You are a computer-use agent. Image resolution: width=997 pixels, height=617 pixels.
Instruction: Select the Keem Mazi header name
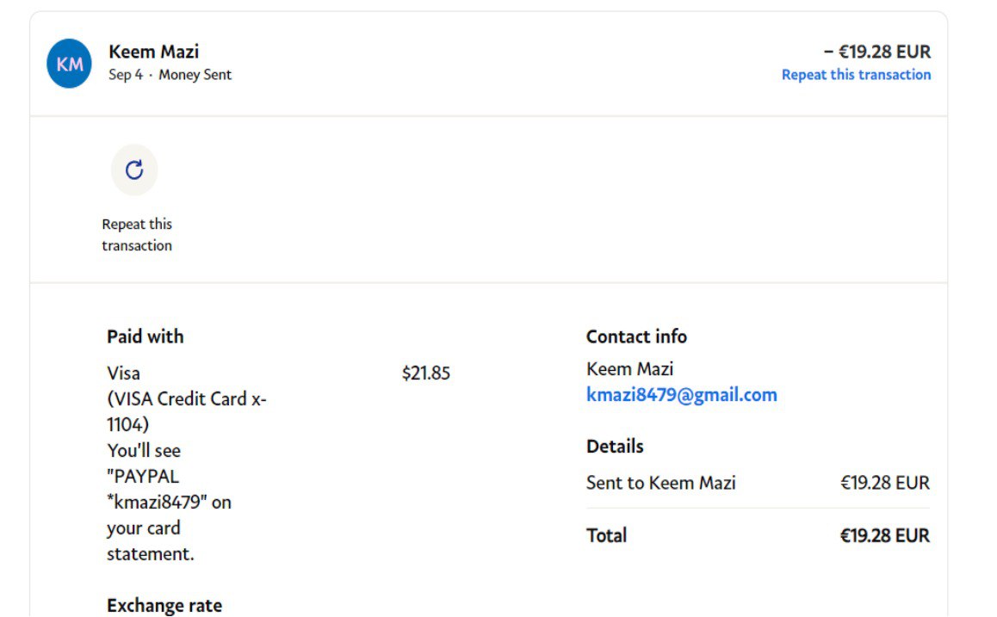click(x=153, y=52)
